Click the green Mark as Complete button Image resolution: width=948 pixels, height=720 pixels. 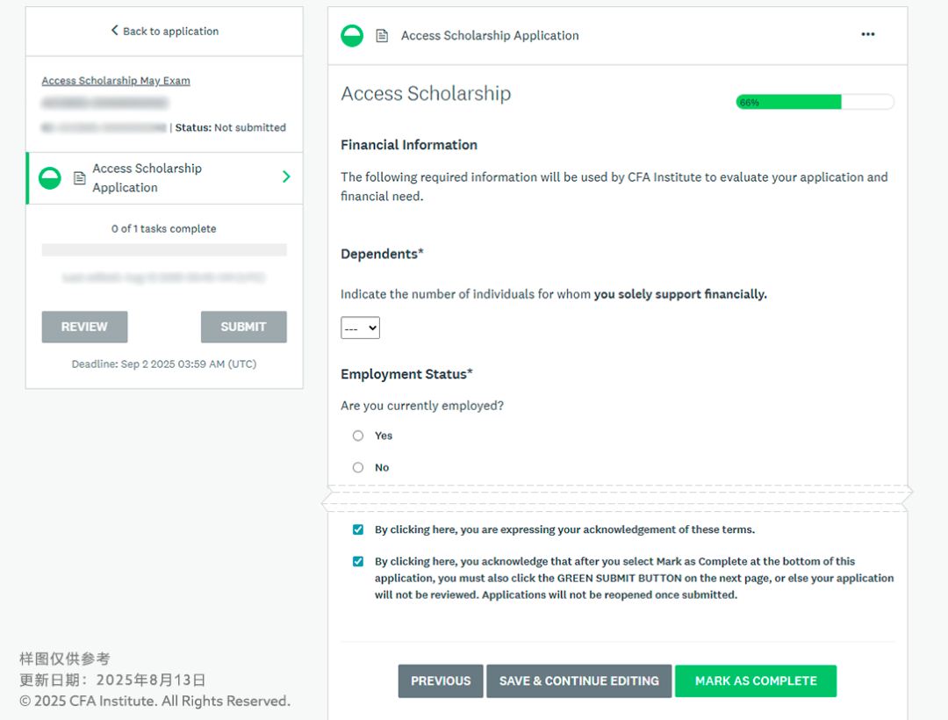click(x=755, y=681)
